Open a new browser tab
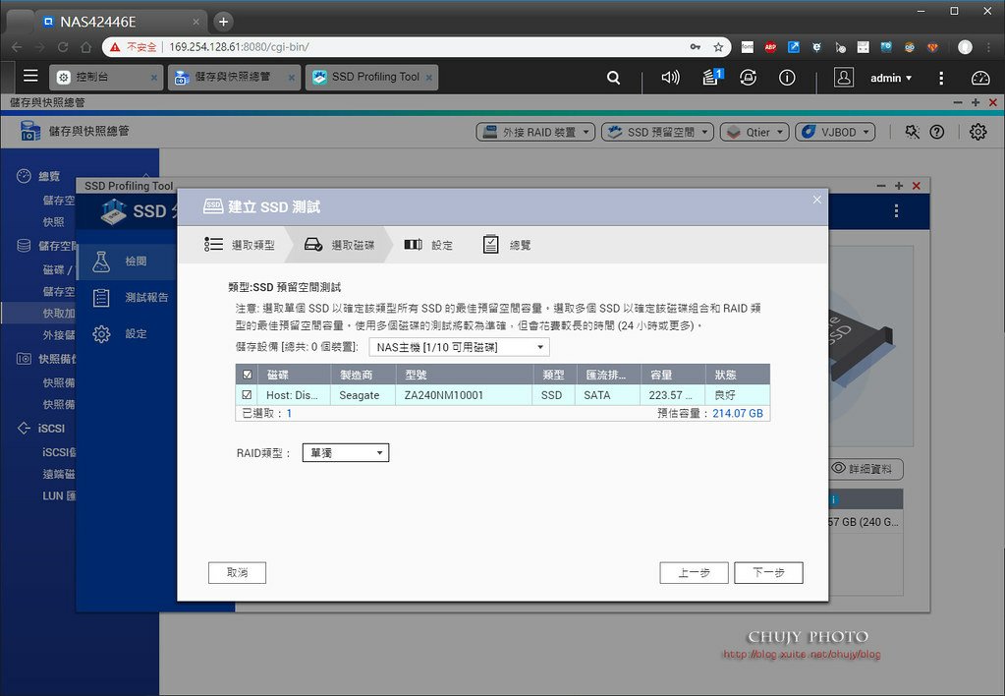The image size is (1005, 696). point(223,22)
